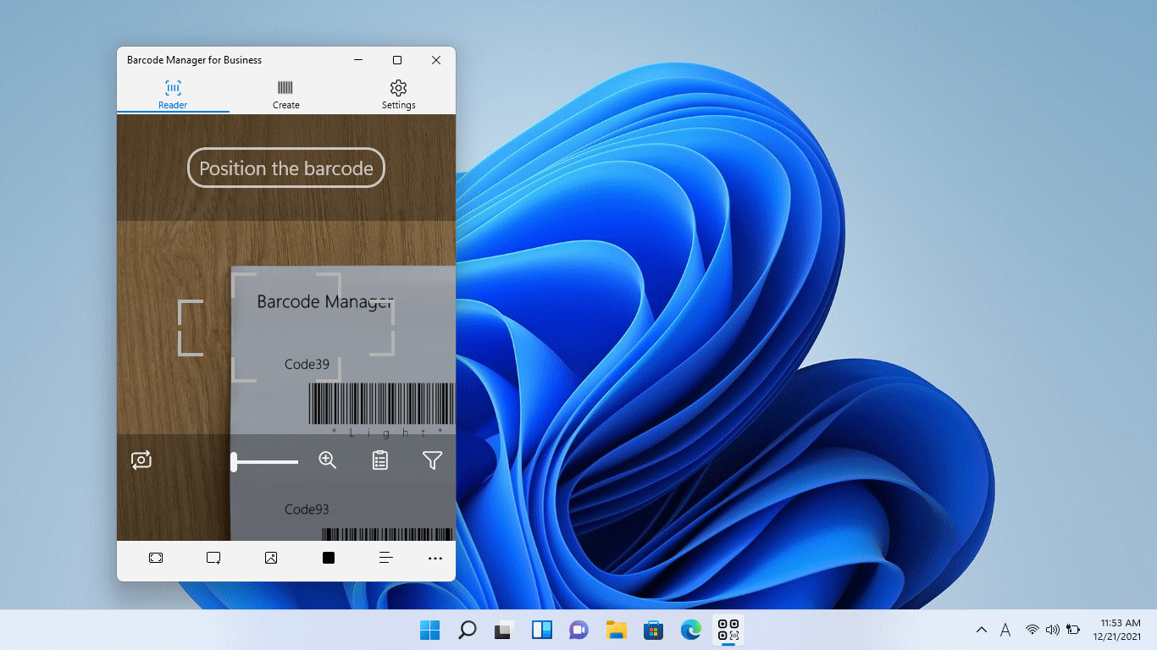Viewport: 1157px width, 650px height.
Task: Select the viewfinder framing icon
Action: (x=156, y=558)
